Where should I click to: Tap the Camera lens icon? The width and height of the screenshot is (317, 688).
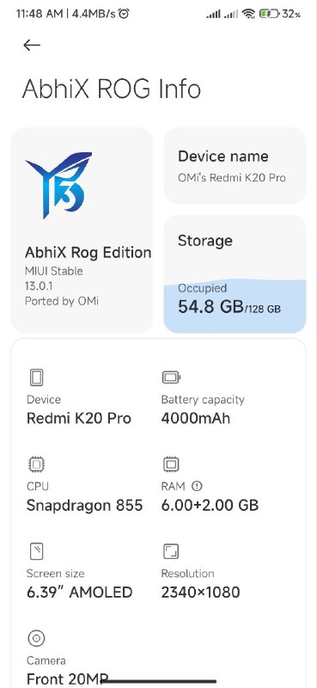click(x=36, y=638)
